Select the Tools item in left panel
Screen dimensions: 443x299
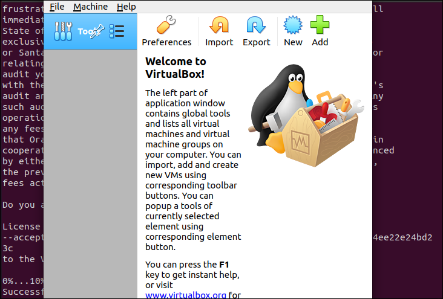tap(90, 31)
